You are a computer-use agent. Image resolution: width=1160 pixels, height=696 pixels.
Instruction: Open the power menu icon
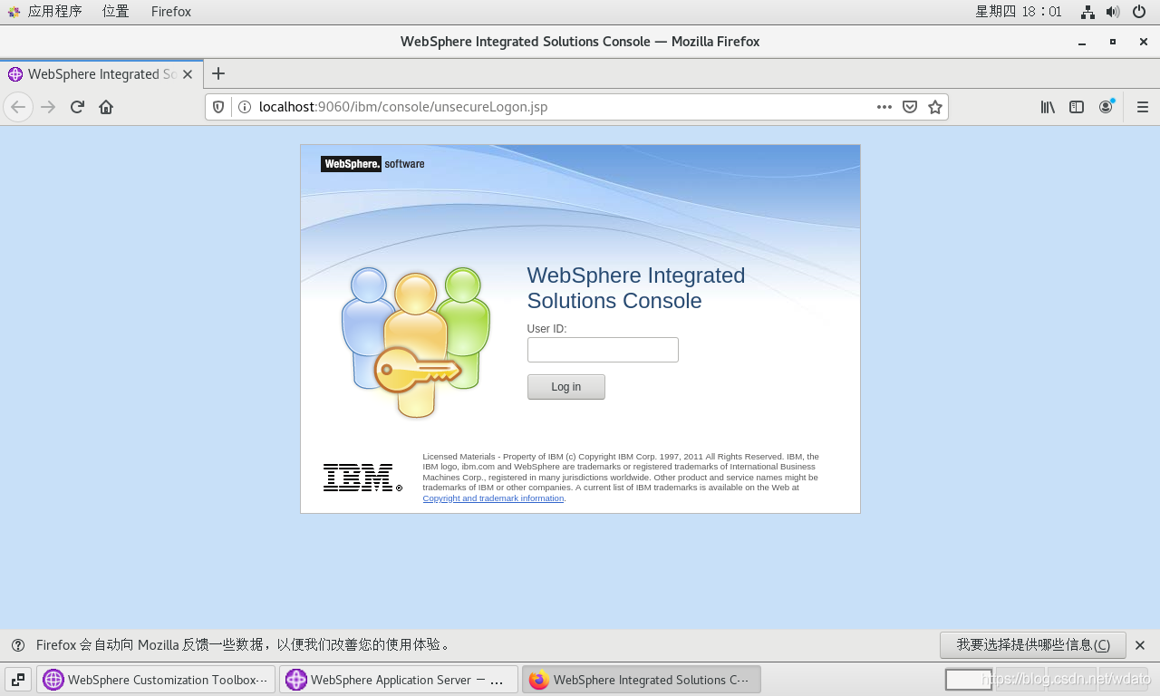1139,12
